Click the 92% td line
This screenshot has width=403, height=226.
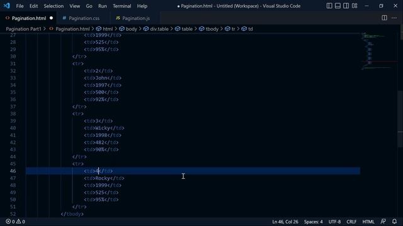pyautogui.click(x=101, y=99)
